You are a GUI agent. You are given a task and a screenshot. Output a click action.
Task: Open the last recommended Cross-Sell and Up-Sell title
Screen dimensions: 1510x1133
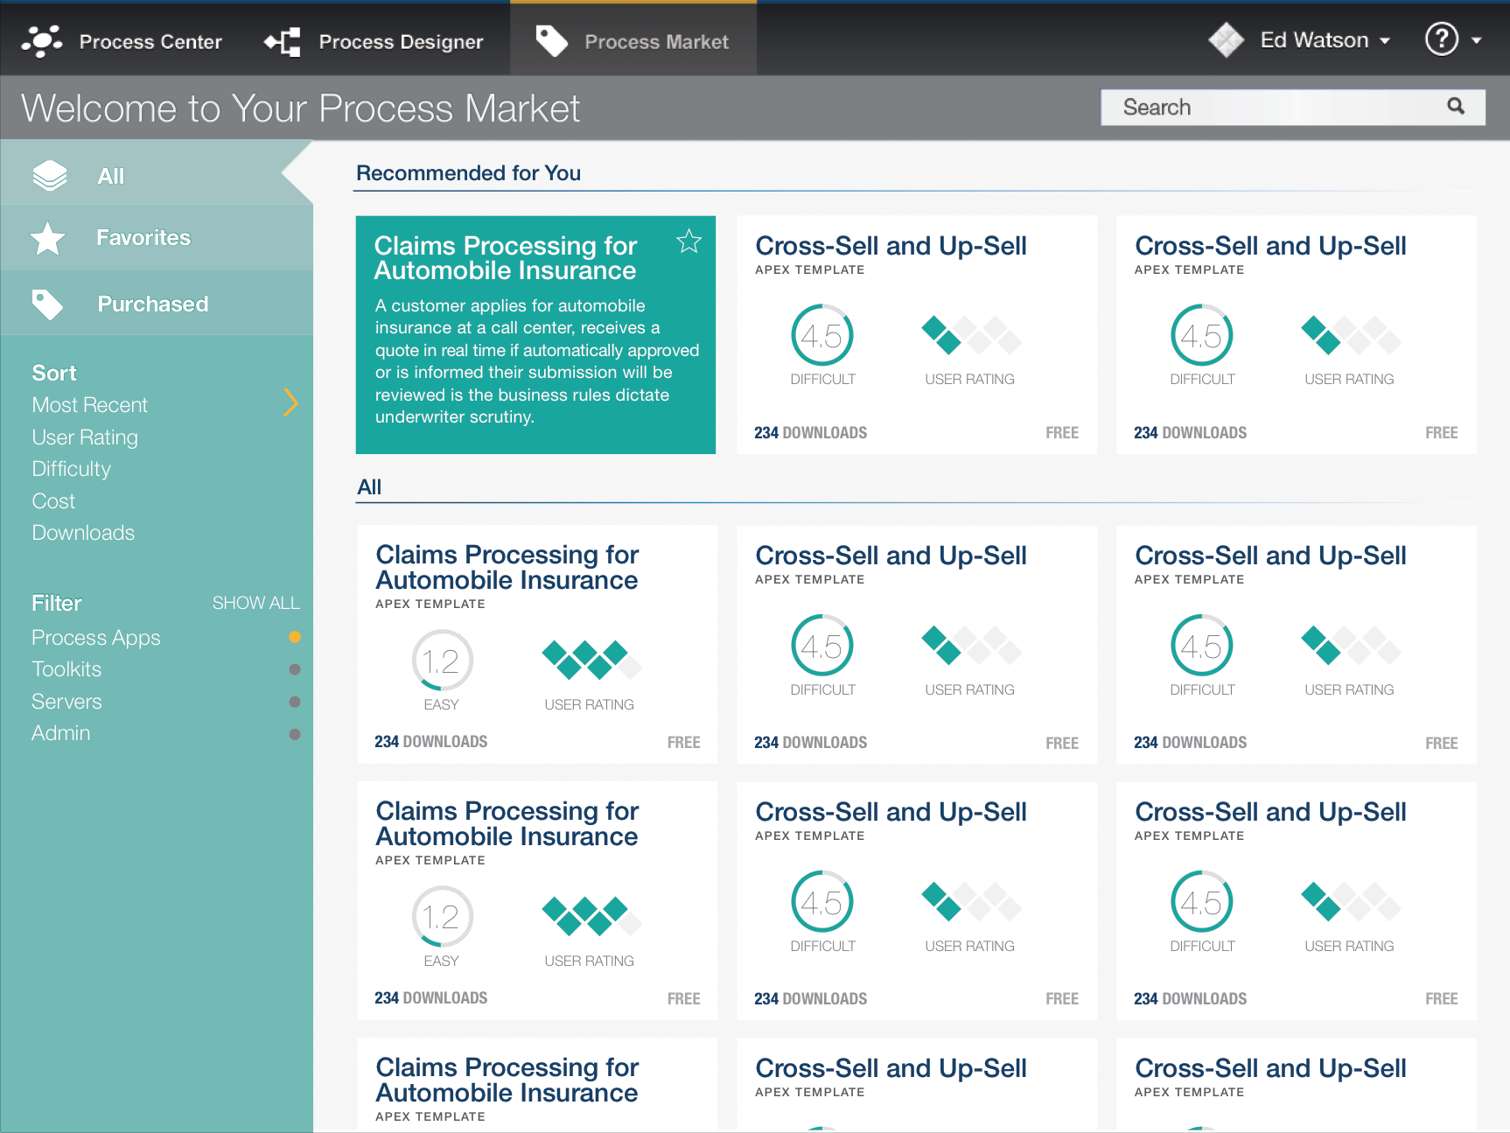coord(1270,246)
